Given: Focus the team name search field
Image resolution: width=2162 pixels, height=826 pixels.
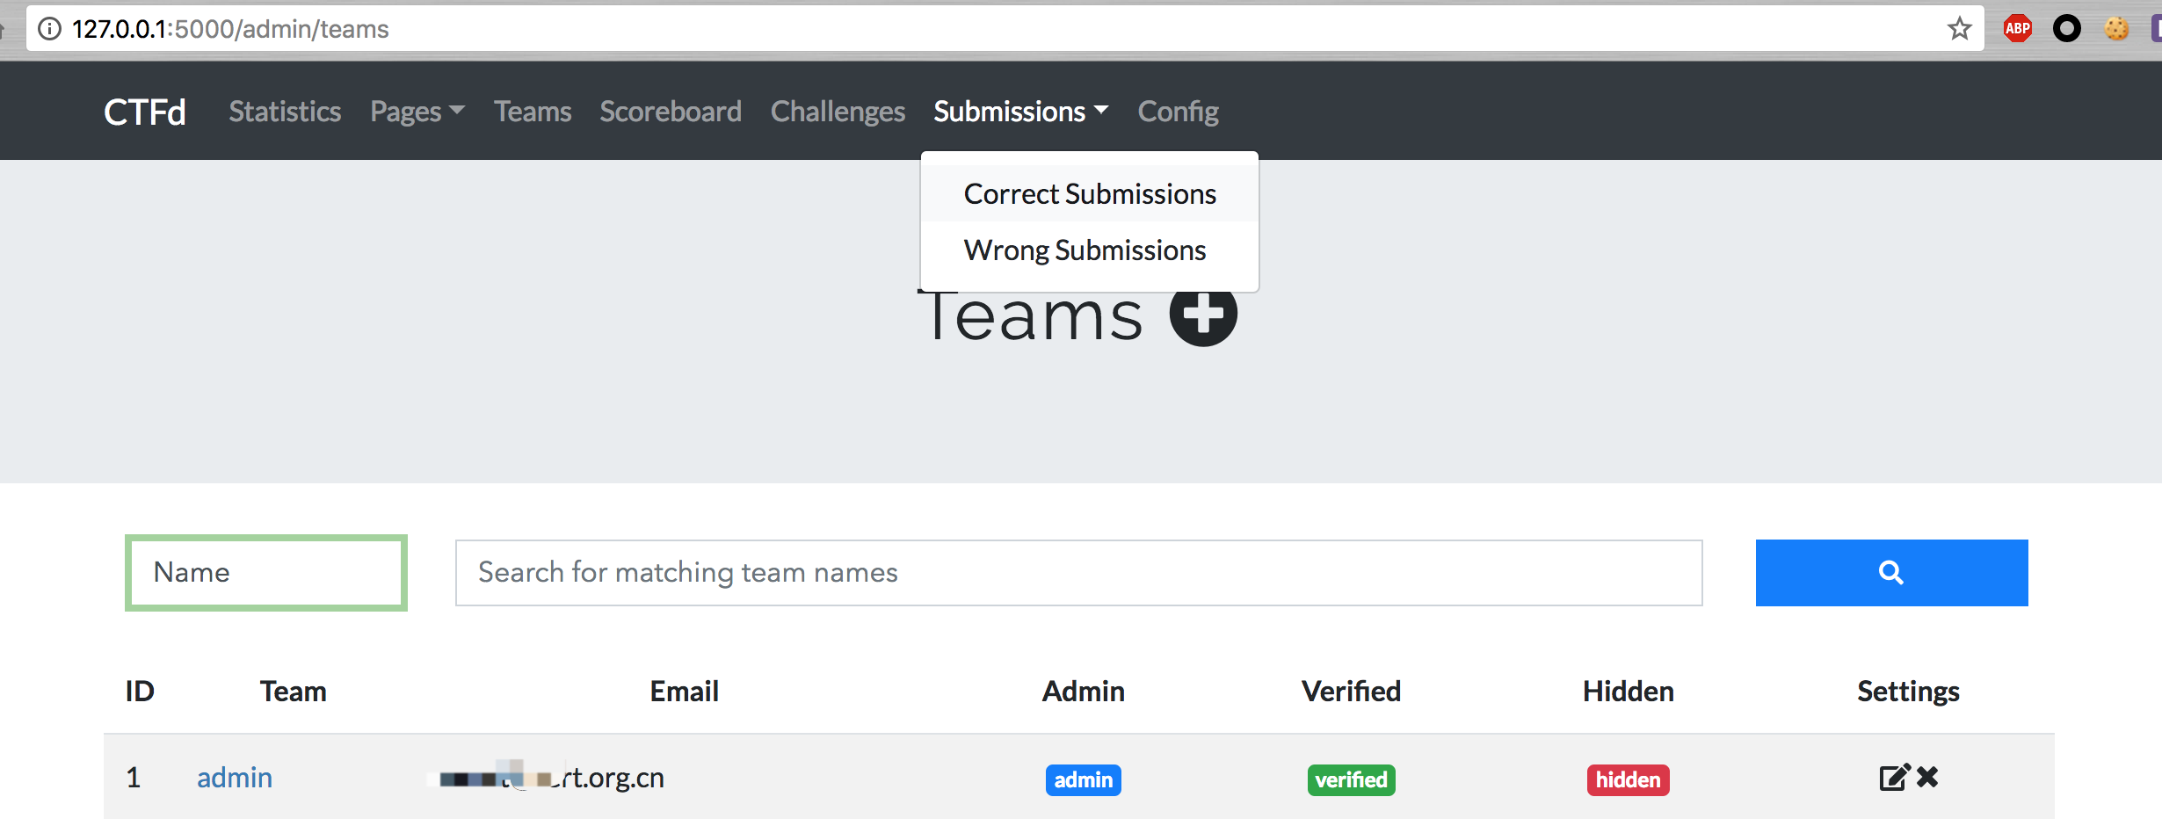Looking at the screenshot, I should coord(1078,573).
